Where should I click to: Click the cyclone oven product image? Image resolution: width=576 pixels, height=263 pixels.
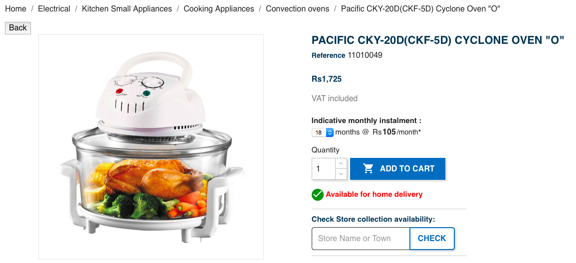point(151,147)
